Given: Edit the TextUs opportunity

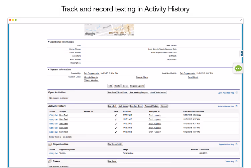Looking at the screenshot, I should pyautogui.click(x=51, y=153).
